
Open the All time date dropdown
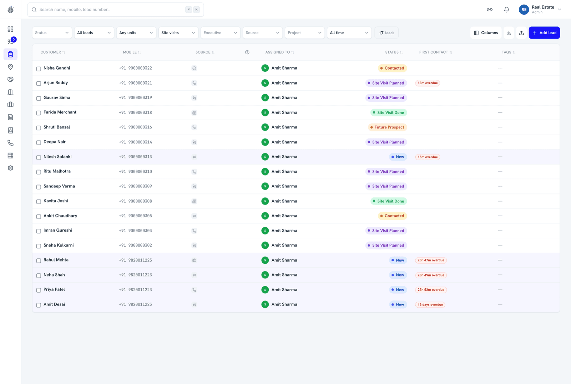(x=349, y=33)
